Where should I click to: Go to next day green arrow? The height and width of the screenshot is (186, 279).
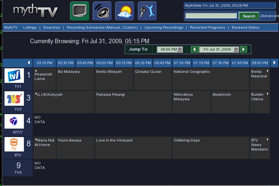click(x=244, y=49)
